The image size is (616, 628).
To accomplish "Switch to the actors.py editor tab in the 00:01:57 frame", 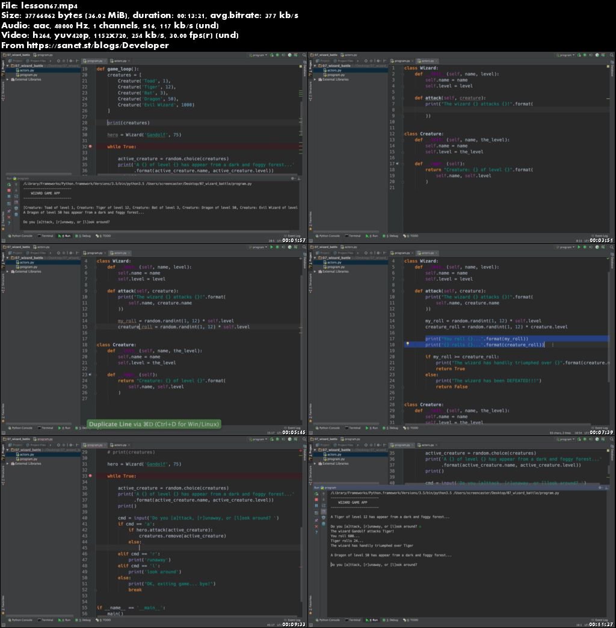I will [120, 61].
